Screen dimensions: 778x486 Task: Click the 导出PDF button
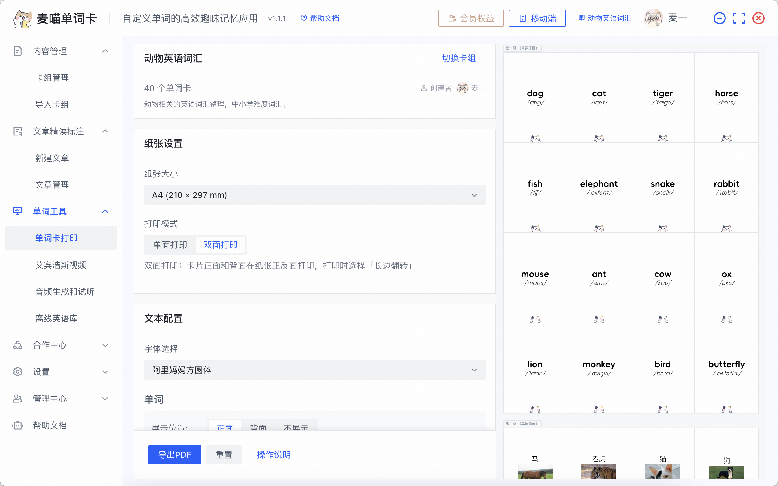tap(174, 454)
